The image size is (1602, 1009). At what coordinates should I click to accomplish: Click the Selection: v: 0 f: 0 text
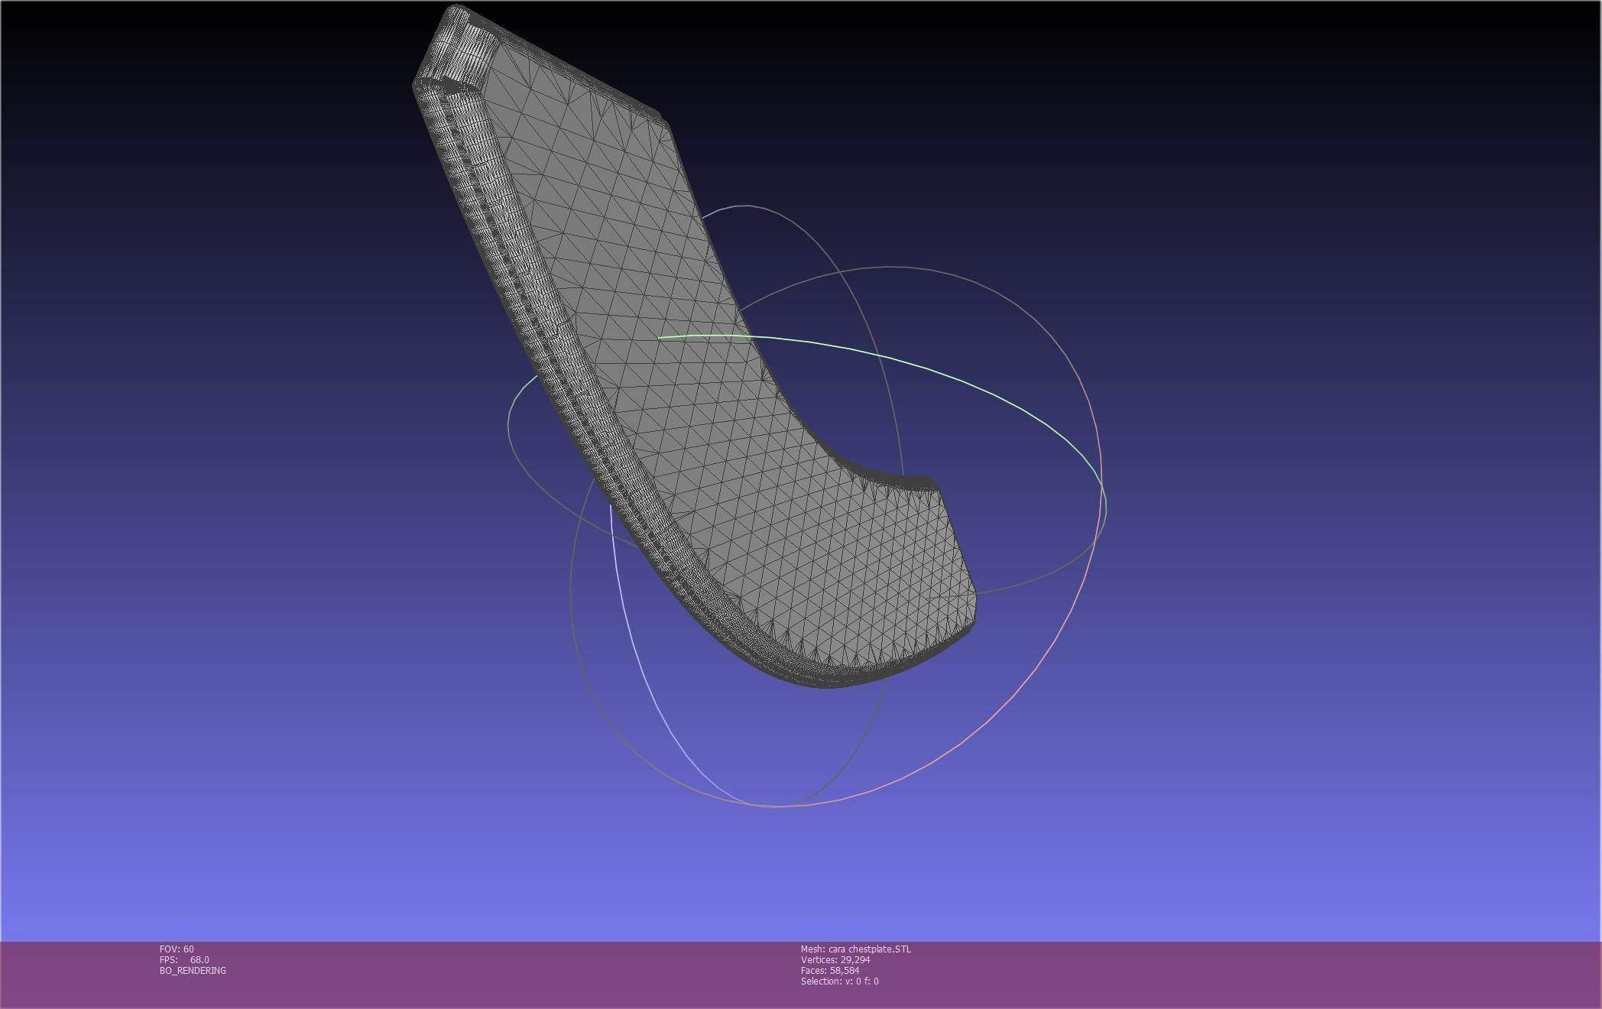coord(840,981)
